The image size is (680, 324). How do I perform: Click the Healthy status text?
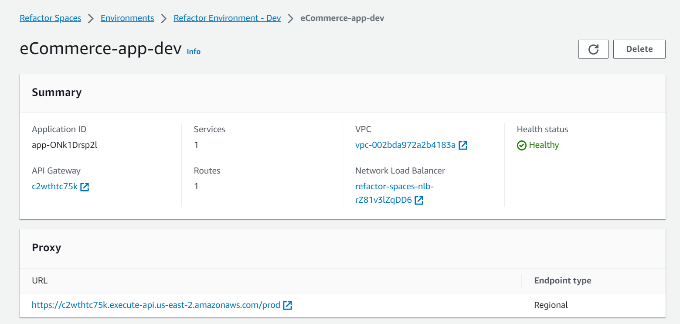click(x=544, y=145)
